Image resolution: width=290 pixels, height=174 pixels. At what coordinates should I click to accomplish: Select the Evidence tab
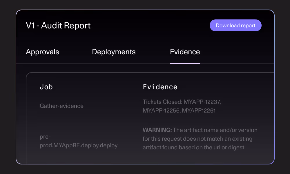click(x=185, y=52)
